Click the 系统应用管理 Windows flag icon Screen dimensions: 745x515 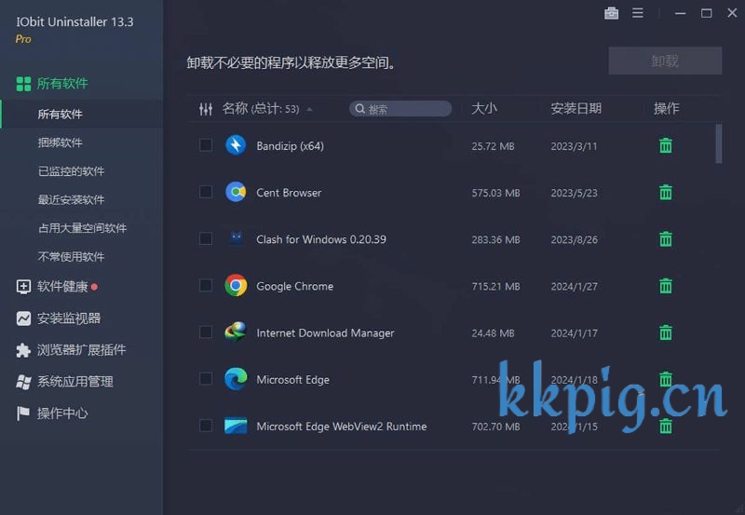click(x=23, y=382)
